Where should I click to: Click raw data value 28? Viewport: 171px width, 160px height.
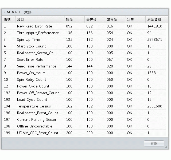[149, 66]
